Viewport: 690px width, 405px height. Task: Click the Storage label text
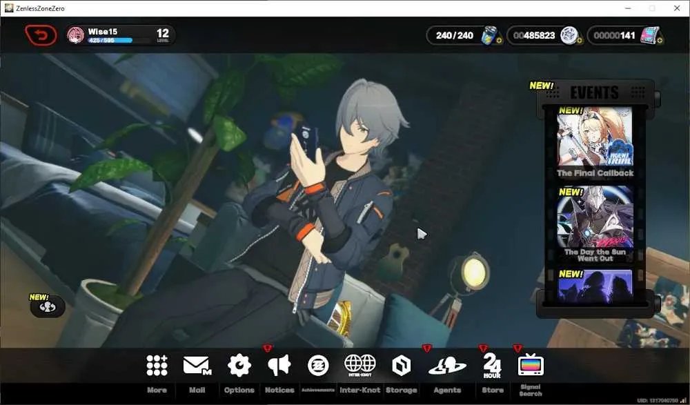[402, 390]
